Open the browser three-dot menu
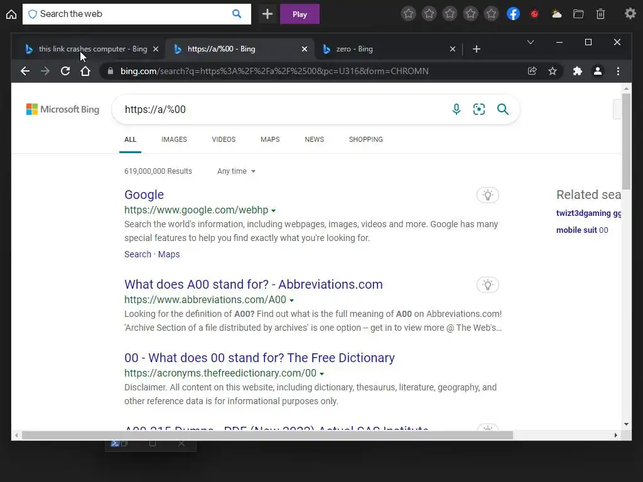The image size is (643, 482). [618, 71]
